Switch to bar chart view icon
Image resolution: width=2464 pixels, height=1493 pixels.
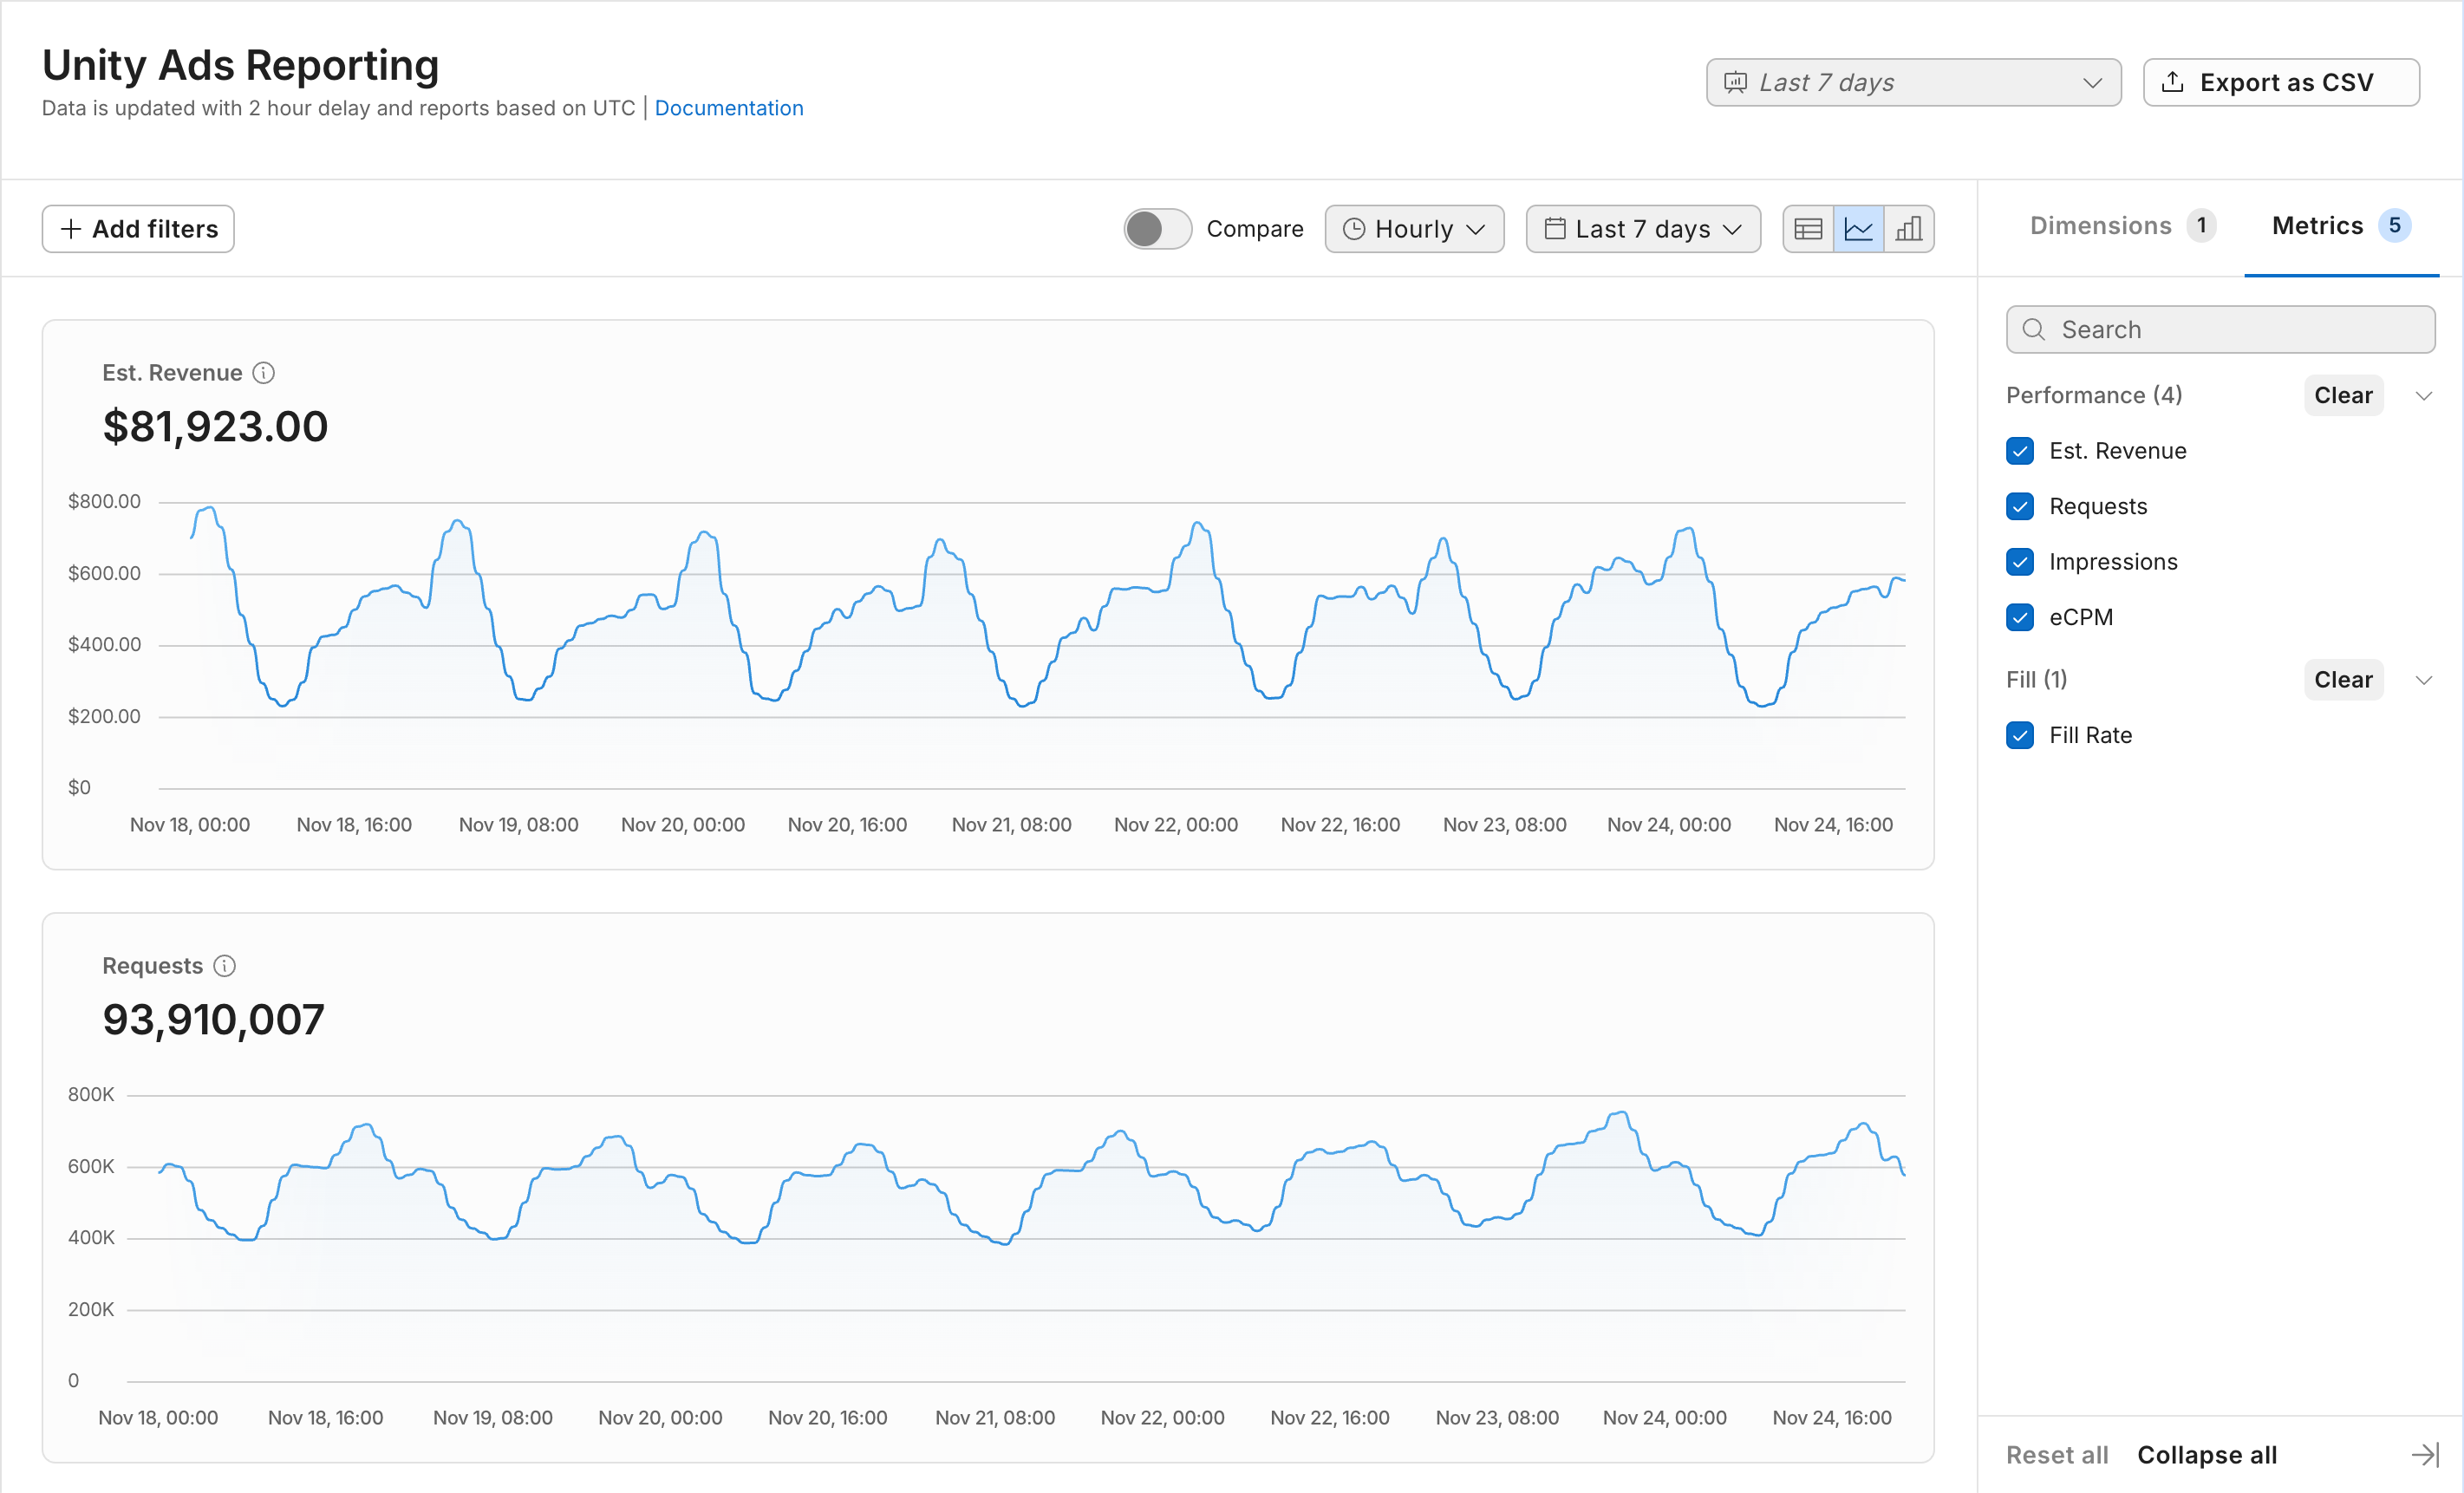[1908, 229]
